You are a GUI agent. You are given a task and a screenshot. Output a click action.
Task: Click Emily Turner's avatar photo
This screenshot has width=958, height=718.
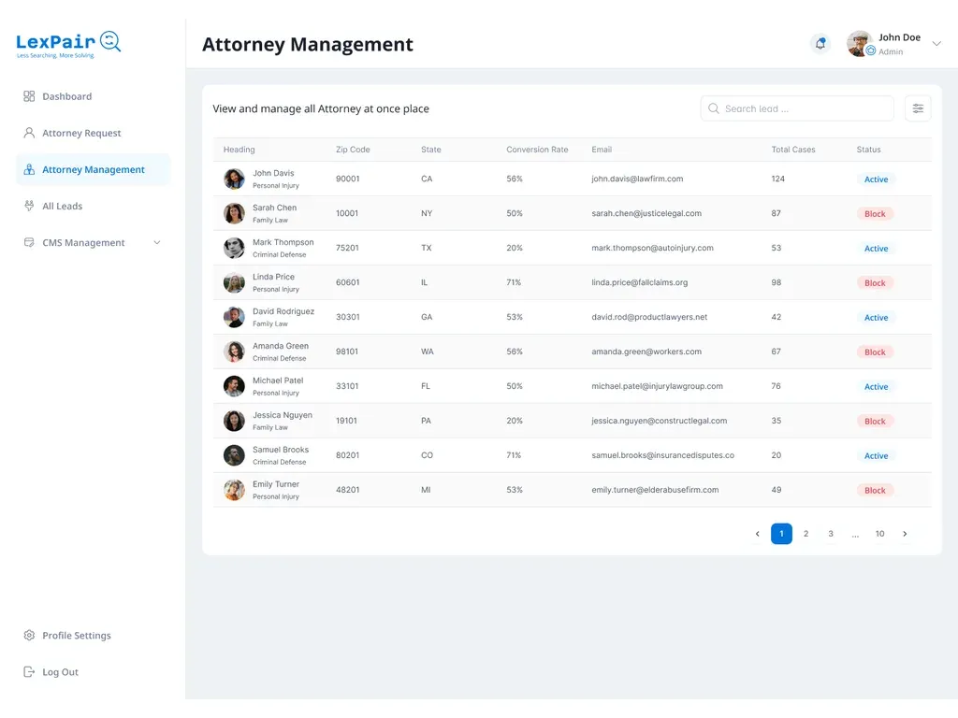pos(234,490)
